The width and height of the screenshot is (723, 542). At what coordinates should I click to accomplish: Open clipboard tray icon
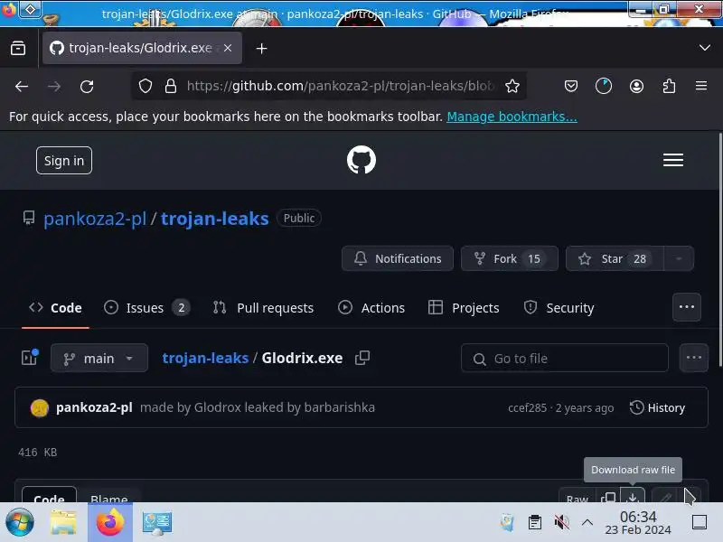click(x=535, y=522)
